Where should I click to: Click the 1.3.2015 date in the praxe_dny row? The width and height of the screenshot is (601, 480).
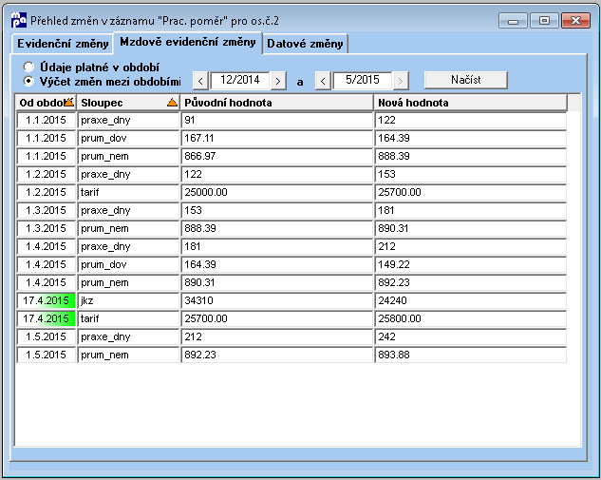click(46, 210)
